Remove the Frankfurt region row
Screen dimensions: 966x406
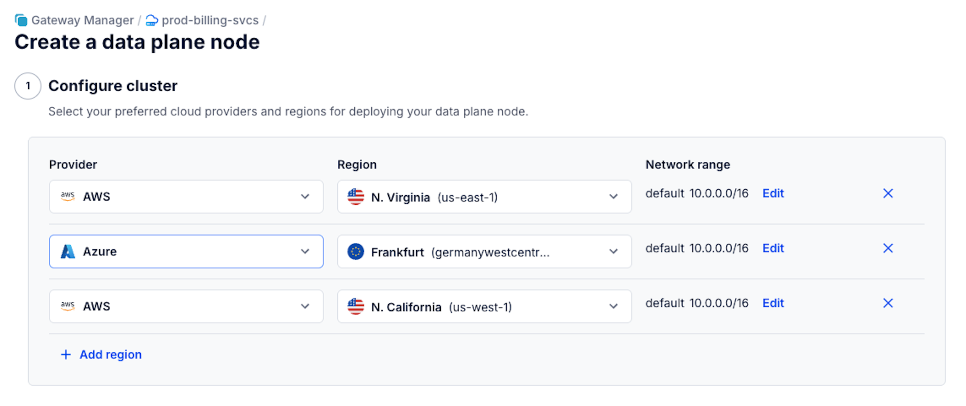pyautogui.click(x=888, y=248)
